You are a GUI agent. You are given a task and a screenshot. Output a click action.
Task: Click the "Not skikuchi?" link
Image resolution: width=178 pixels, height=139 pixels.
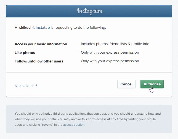pyautogui.click(x=26, y=86)
